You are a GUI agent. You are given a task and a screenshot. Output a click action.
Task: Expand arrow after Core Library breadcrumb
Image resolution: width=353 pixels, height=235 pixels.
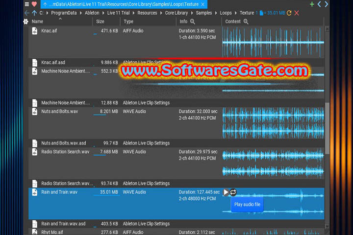(x=192, y=13)
